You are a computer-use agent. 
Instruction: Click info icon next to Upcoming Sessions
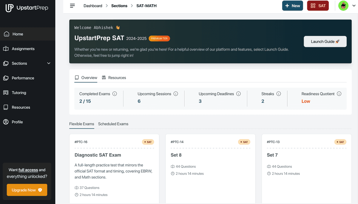click(176, 94)
